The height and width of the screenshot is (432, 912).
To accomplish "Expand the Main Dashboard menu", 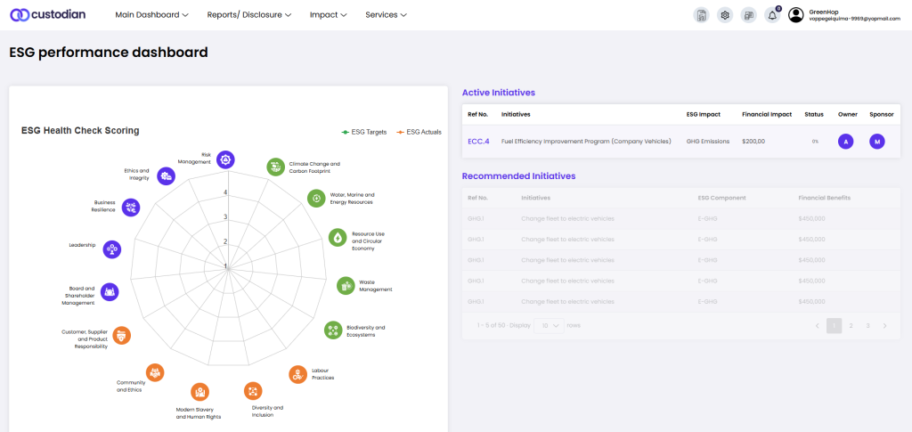I will tap(151, 15).
